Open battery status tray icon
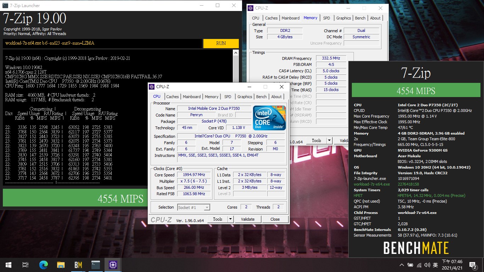The height and width of the screenshot is (272, 484). [410, 265]
